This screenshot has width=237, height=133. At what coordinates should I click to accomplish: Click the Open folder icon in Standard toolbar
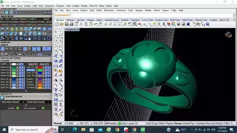[x=61, y=24]
